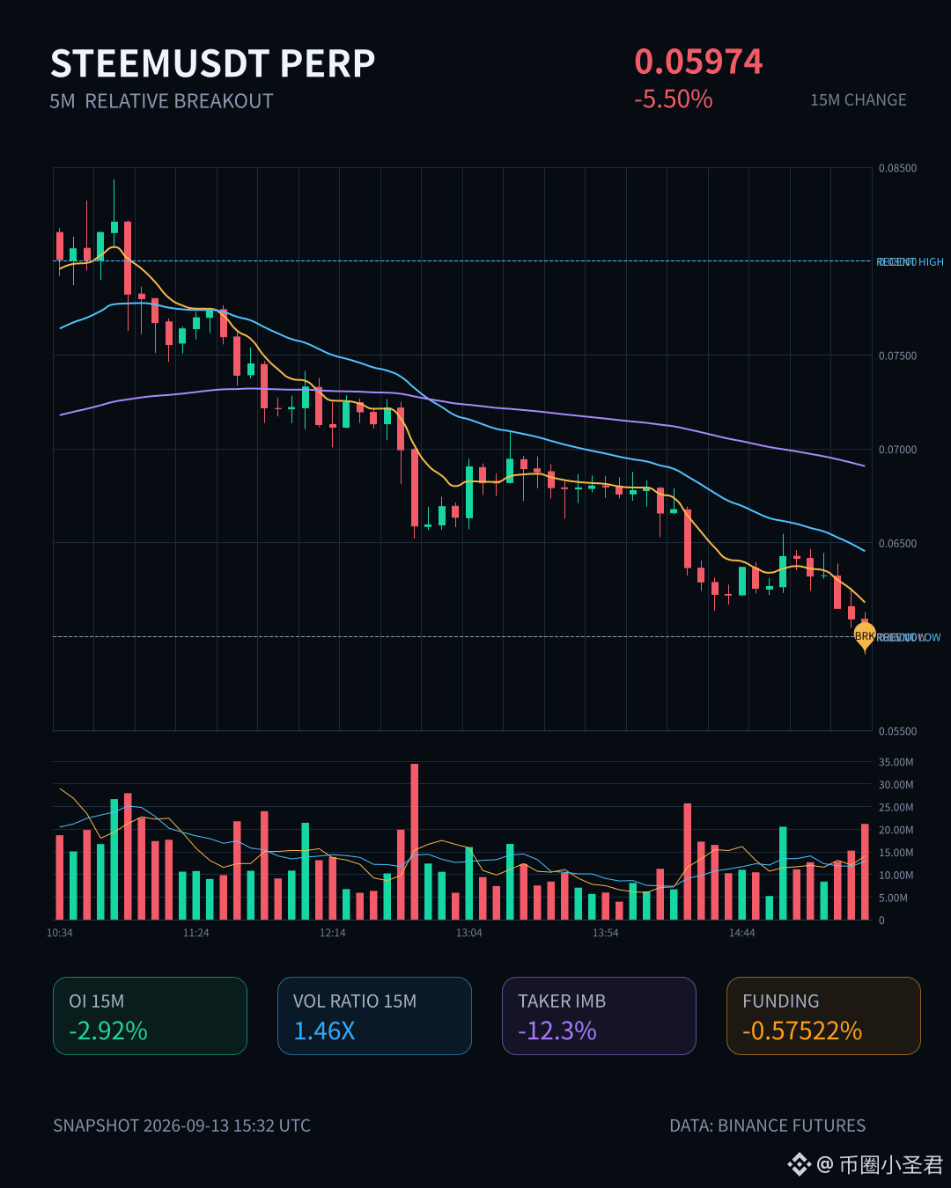Screen dimensions: 951x1188
Task: Open the FUNDING rate card
Action: click(823, 1016)
